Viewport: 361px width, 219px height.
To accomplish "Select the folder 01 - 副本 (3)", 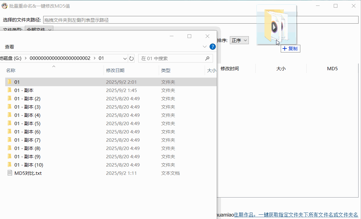I will click(x=27, y=107).
